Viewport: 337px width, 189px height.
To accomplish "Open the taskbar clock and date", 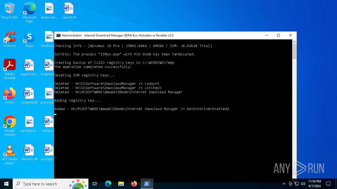I will click(x=314, y=184).
